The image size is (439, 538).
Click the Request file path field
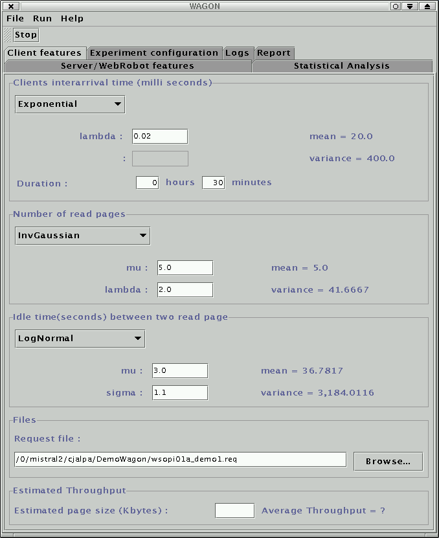(180, 460)
